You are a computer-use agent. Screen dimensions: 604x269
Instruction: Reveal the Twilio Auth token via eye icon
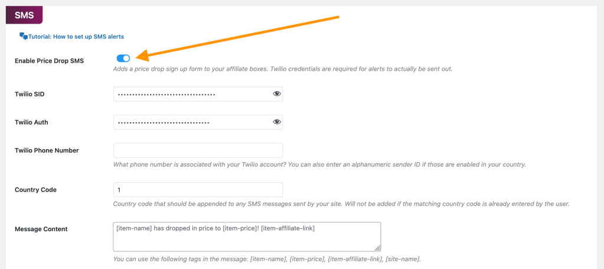[277, 122]
